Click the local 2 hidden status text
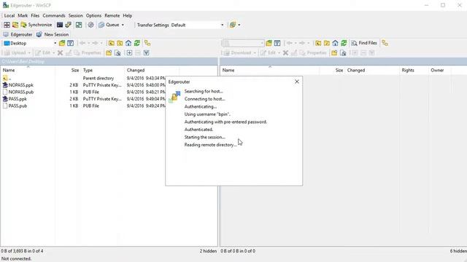Image resolution: width=467 pixels, height=262 pixels. (208, 251)
